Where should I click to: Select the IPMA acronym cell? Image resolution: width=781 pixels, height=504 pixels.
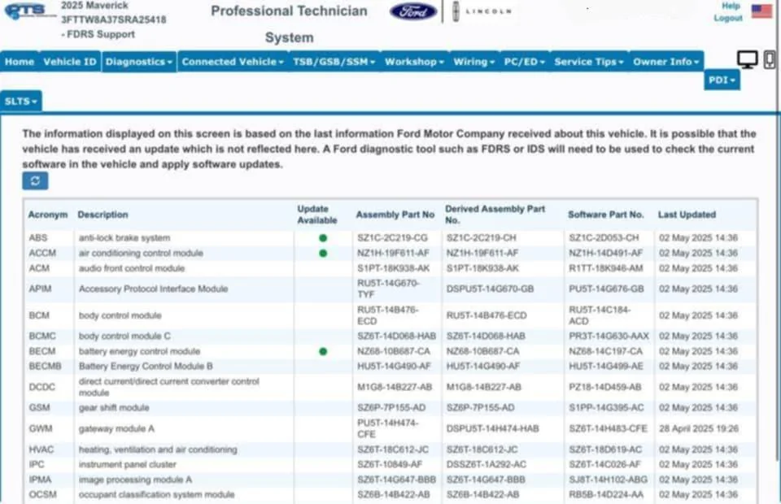point(40,480)
